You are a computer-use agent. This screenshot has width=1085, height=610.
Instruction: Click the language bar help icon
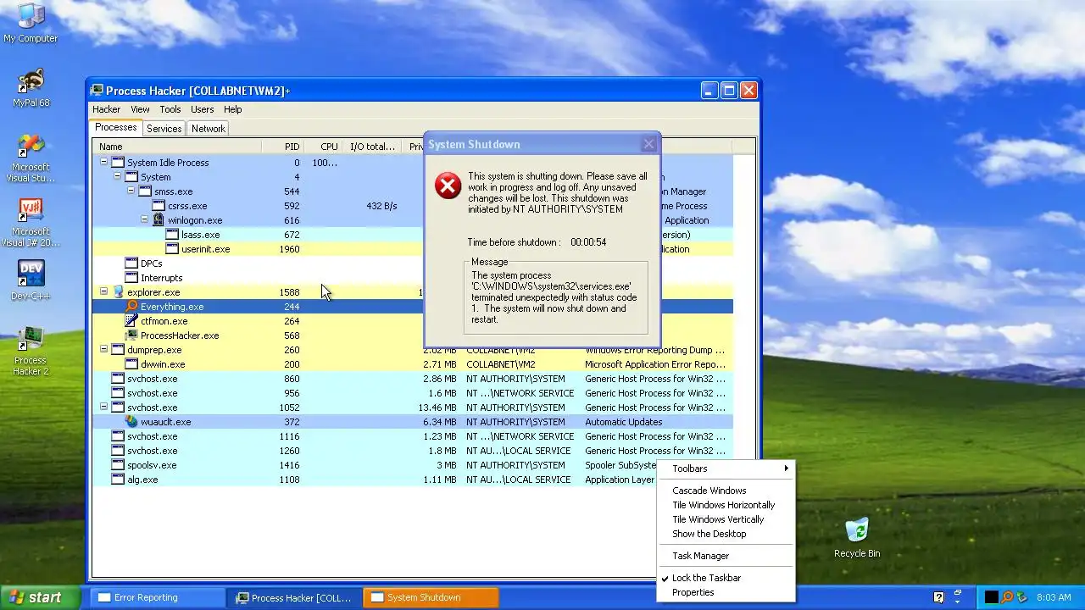click(939, 597)
